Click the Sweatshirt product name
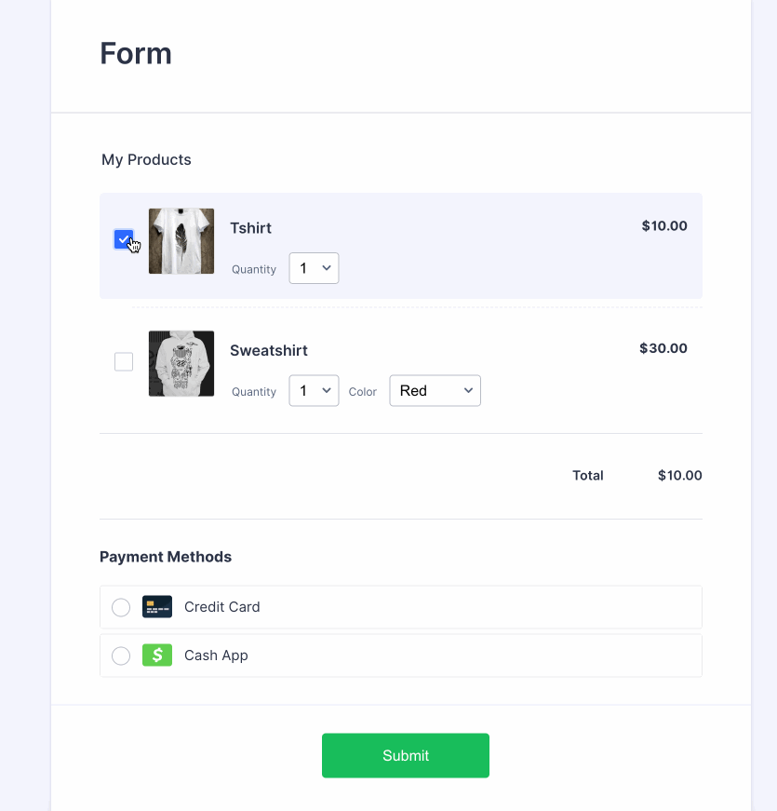Viewport: 777px width, 811px height. click(x=269, y=351)
